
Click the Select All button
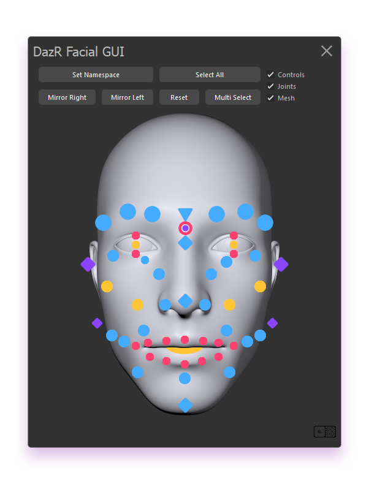(x=210, y=75)
